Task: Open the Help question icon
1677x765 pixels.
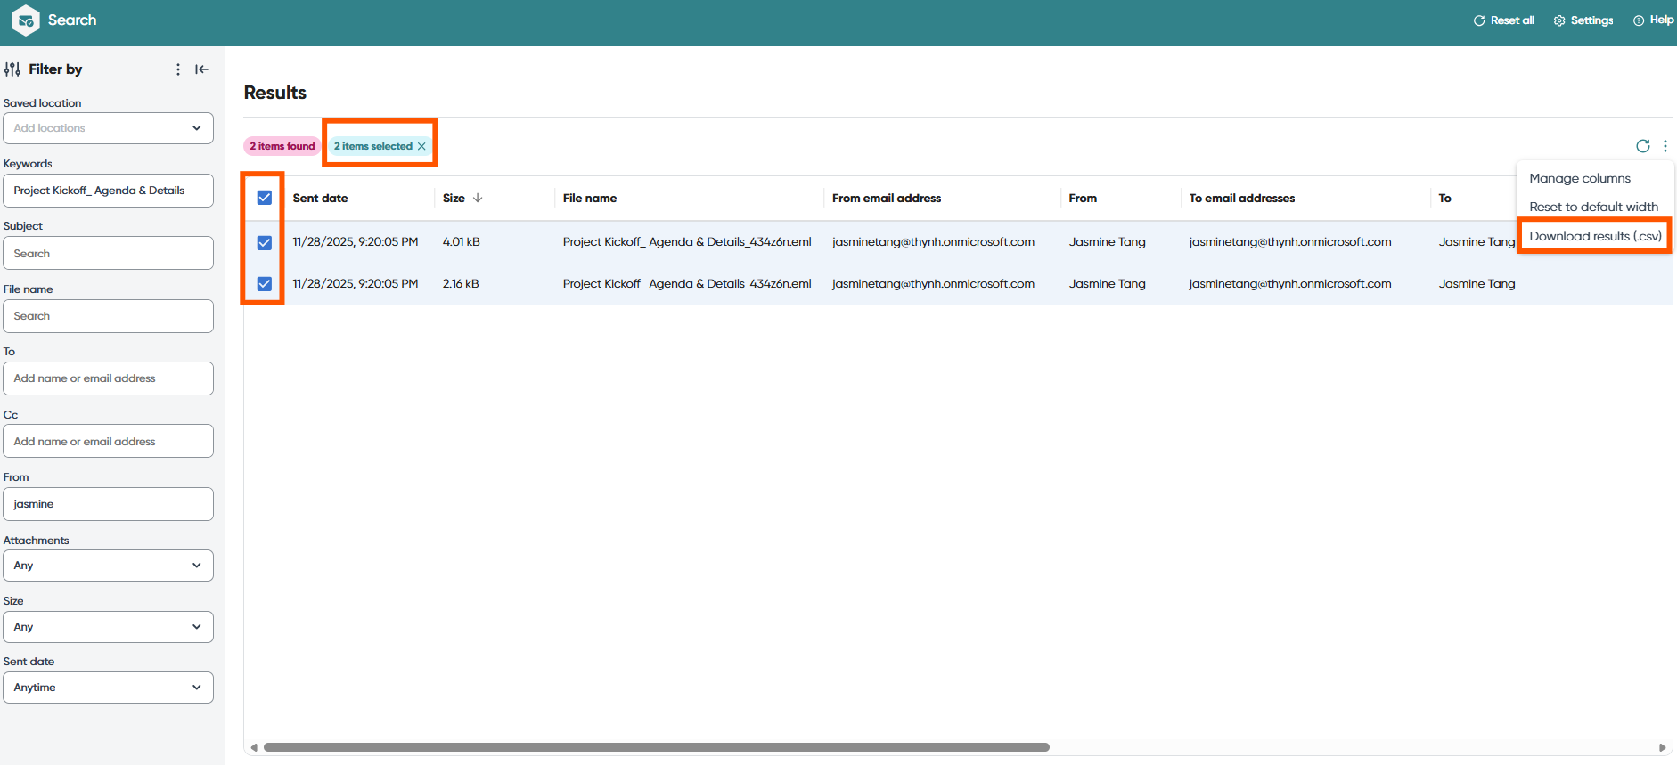Action: pos(1639,20)
